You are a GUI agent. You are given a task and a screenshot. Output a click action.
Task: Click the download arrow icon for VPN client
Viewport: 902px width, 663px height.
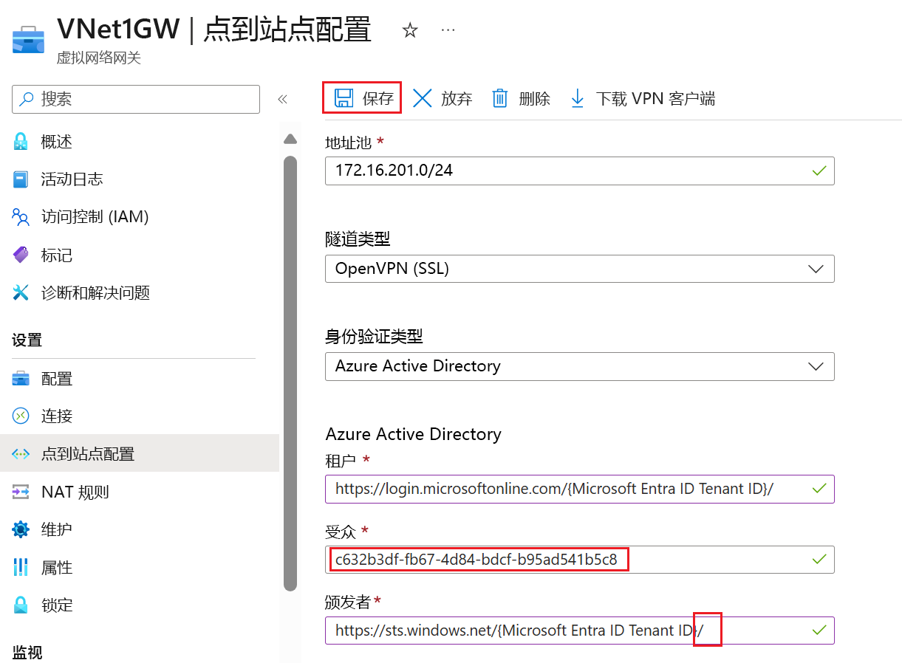(x=578, y=98)
